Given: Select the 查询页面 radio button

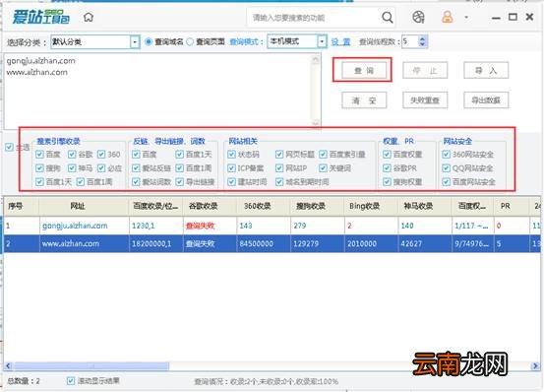Looking at the screenshot, I should 190,42.
